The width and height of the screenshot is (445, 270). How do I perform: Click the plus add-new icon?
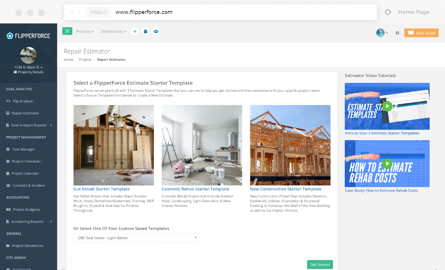coord(135,31)
